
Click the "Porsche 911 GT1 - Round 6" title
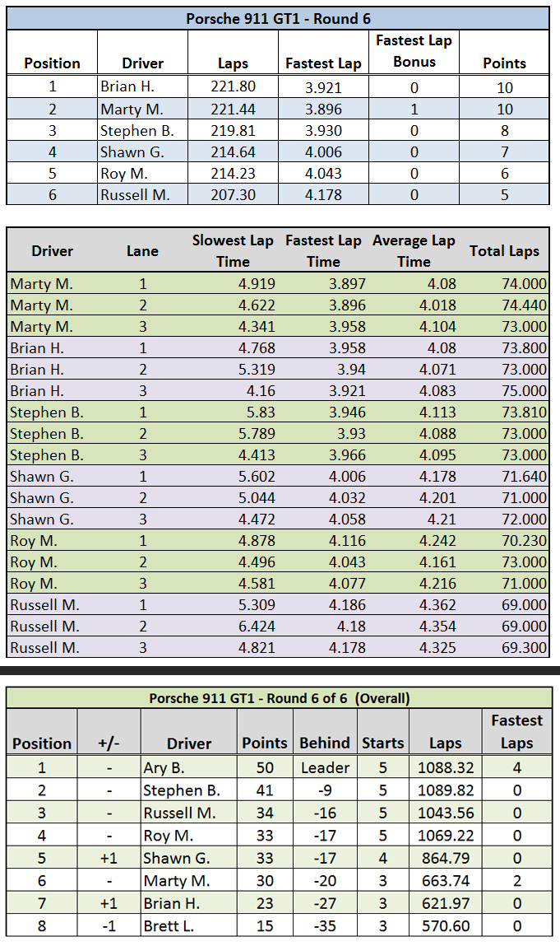[x=278, y=18]
